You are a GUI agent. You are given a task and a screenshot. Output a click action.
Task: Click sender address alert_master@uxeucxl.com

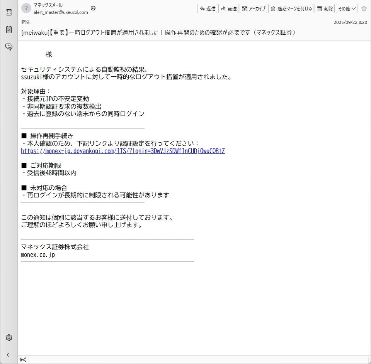[61, 12]
